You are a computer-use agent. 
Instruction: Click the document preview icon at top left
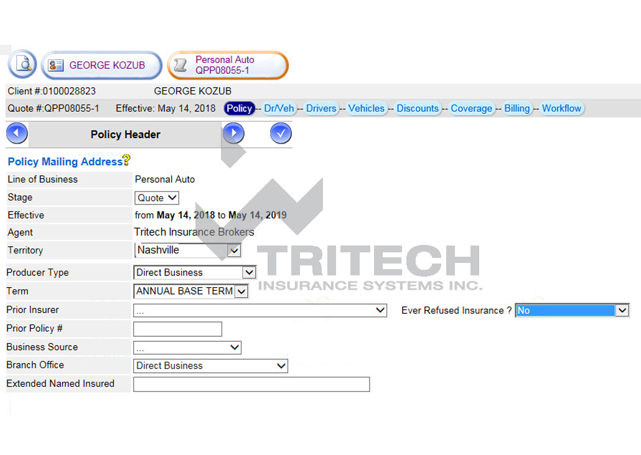pyautogui.click(x=22, y=65)
